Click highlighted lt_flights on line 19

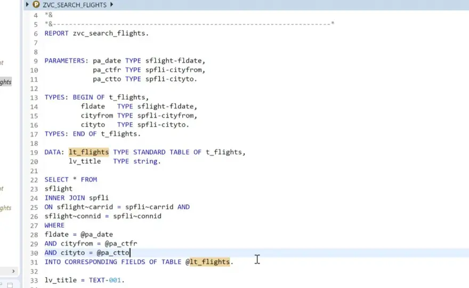(x=89, y=152)
